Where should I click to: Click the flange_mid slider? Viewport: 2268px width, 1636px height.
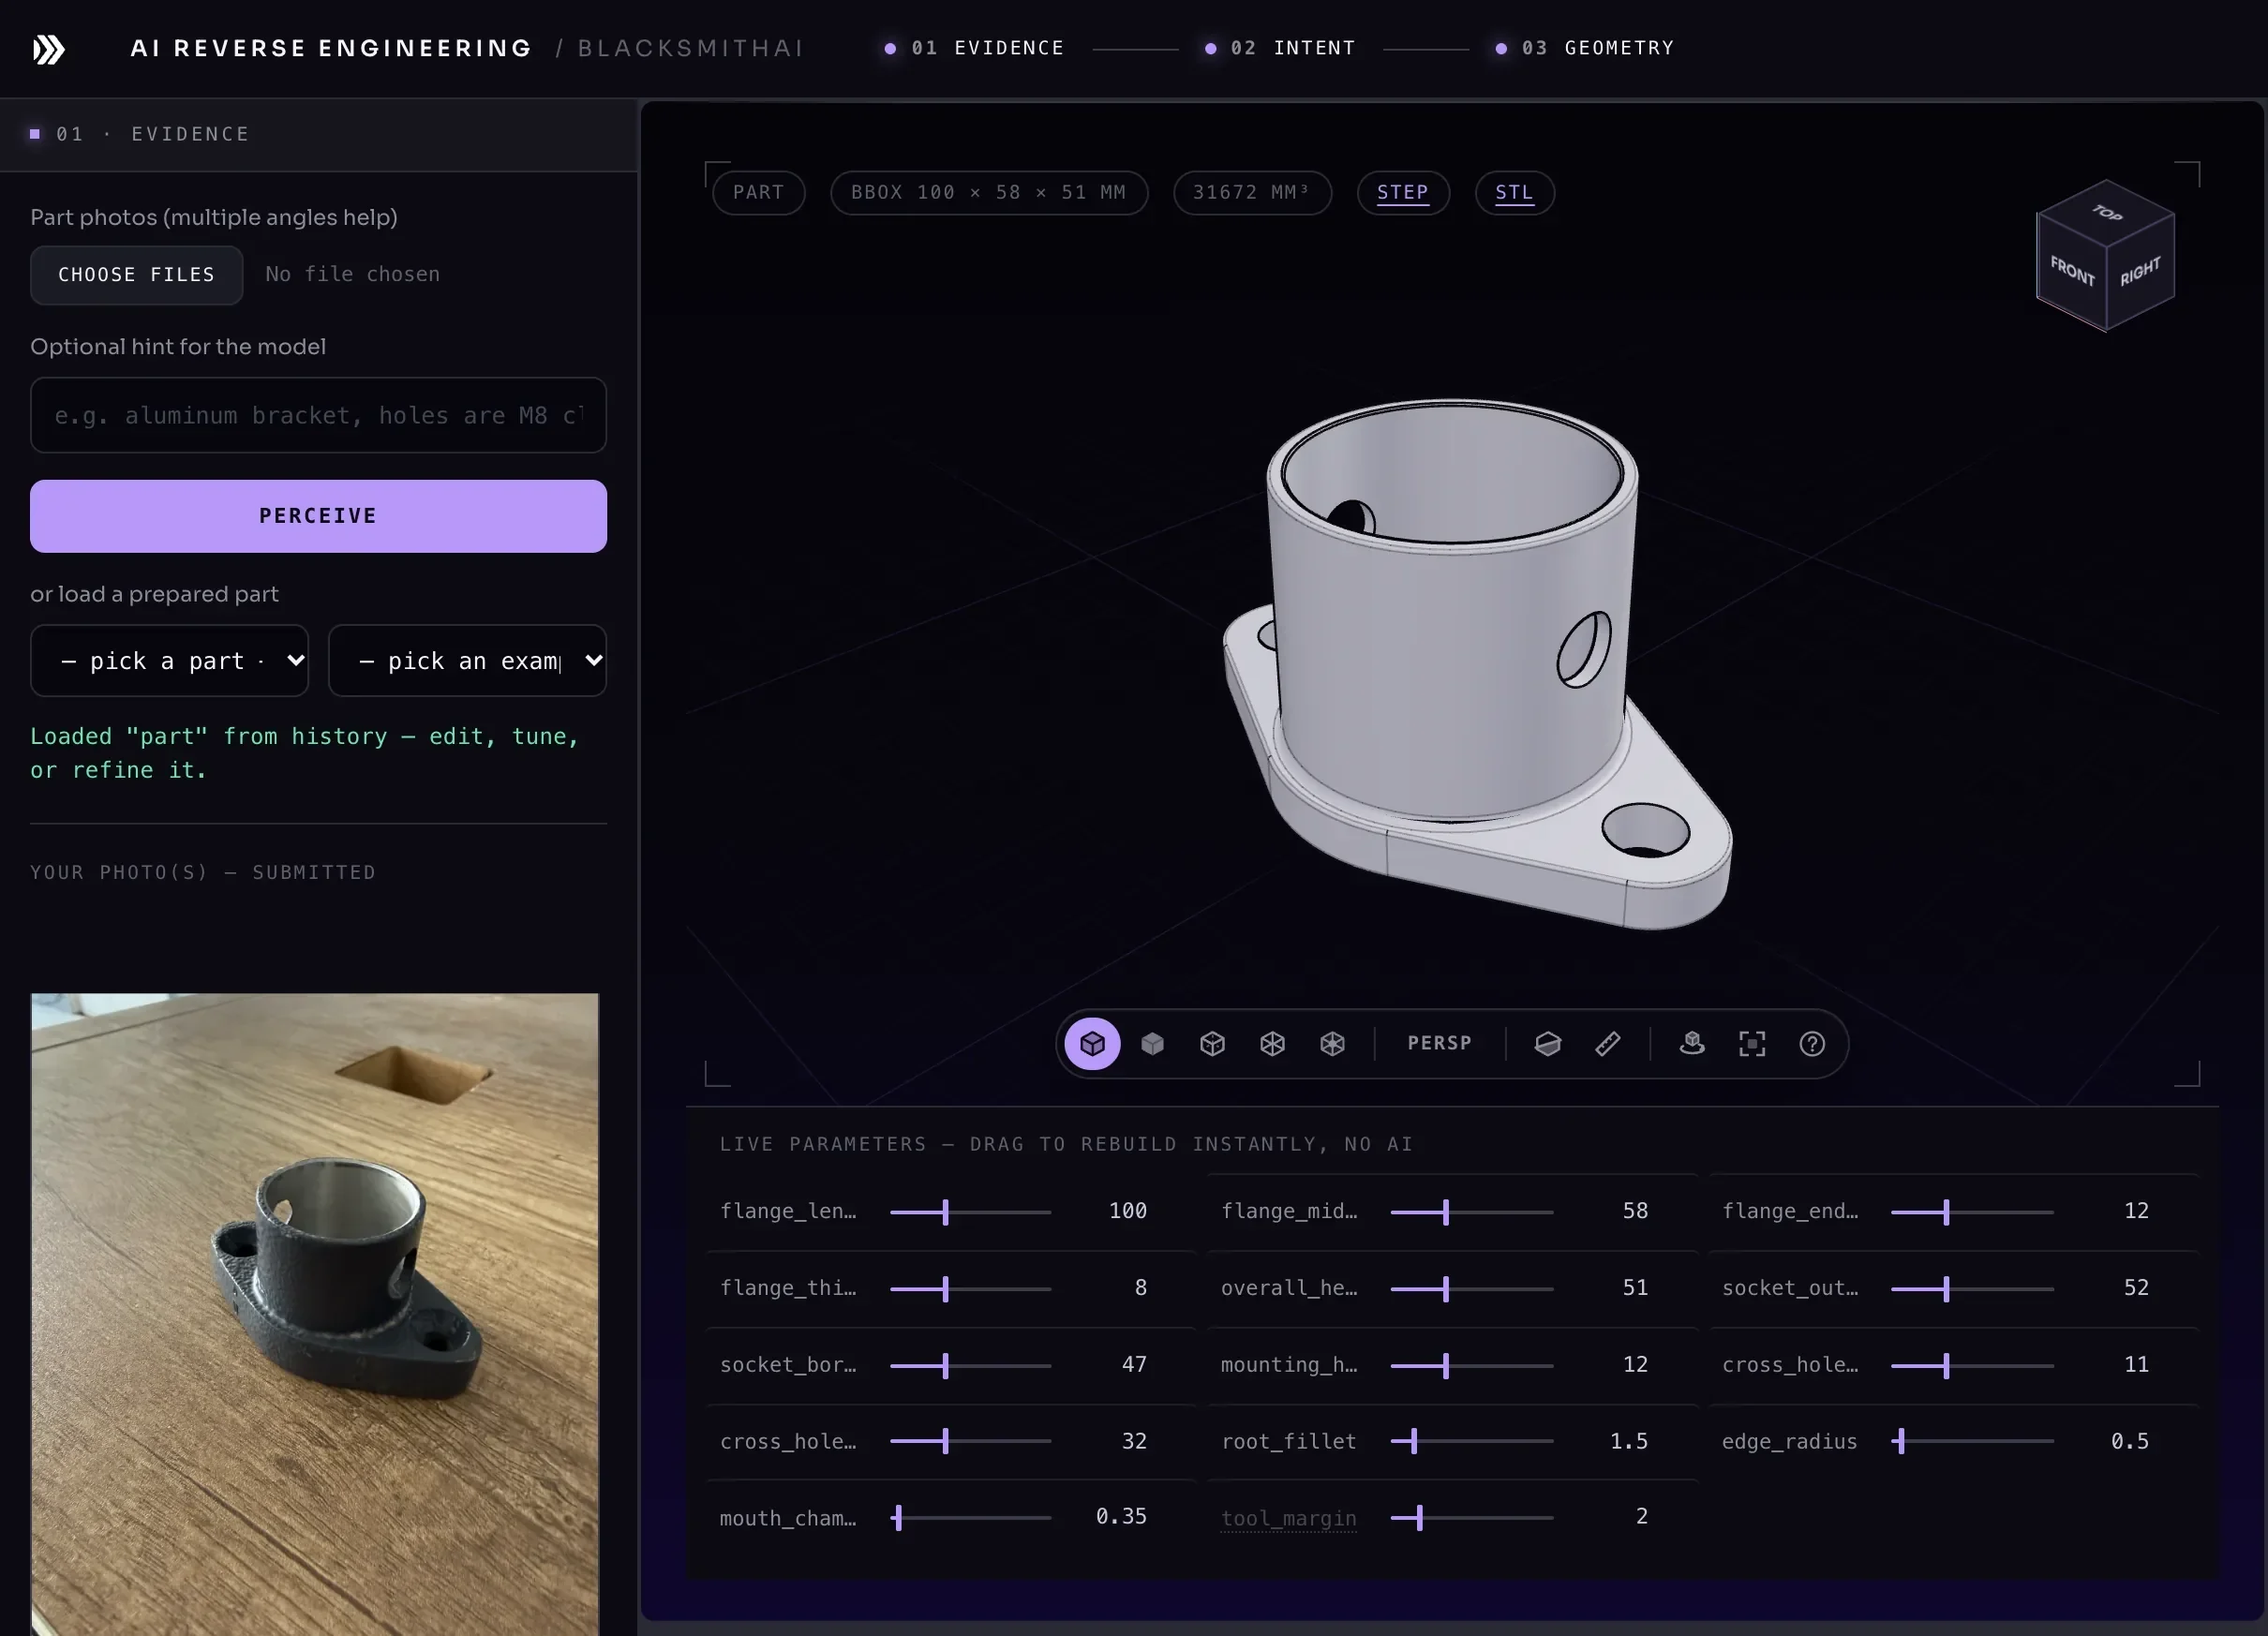(x=1471, y=1212)
